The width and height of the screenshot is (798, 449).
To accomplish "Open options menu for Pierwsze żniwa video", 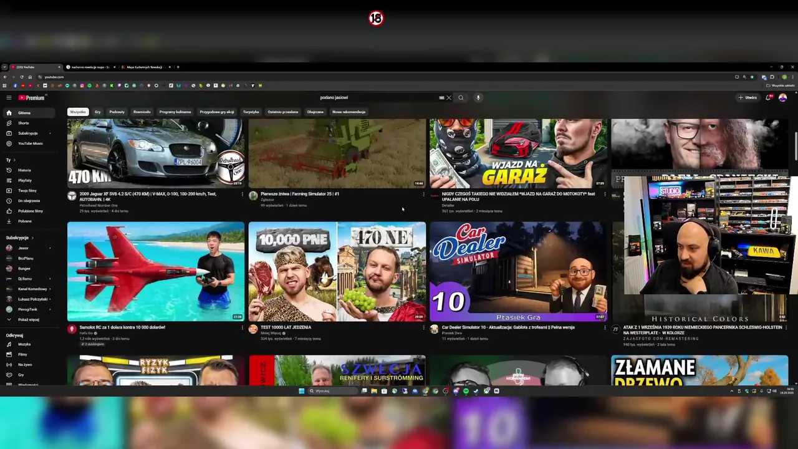I will [x=423, y=195].
